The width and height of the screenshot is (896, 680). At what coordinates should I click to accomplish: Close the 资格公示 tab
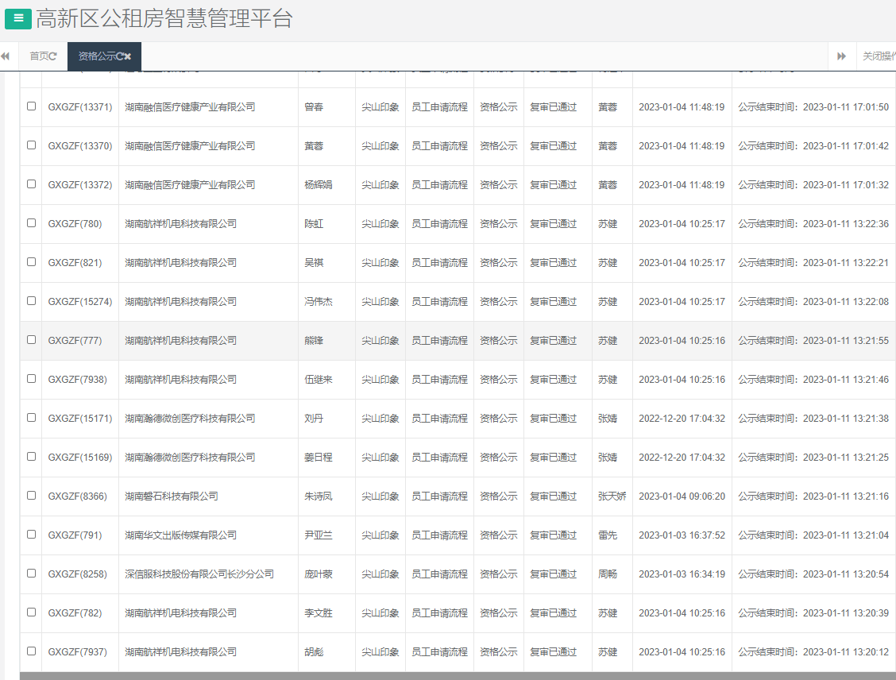(128, 56)
